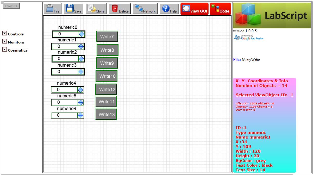Expand the Cosmetics section
Screen dimensions: 313x175
coord(4,49)
